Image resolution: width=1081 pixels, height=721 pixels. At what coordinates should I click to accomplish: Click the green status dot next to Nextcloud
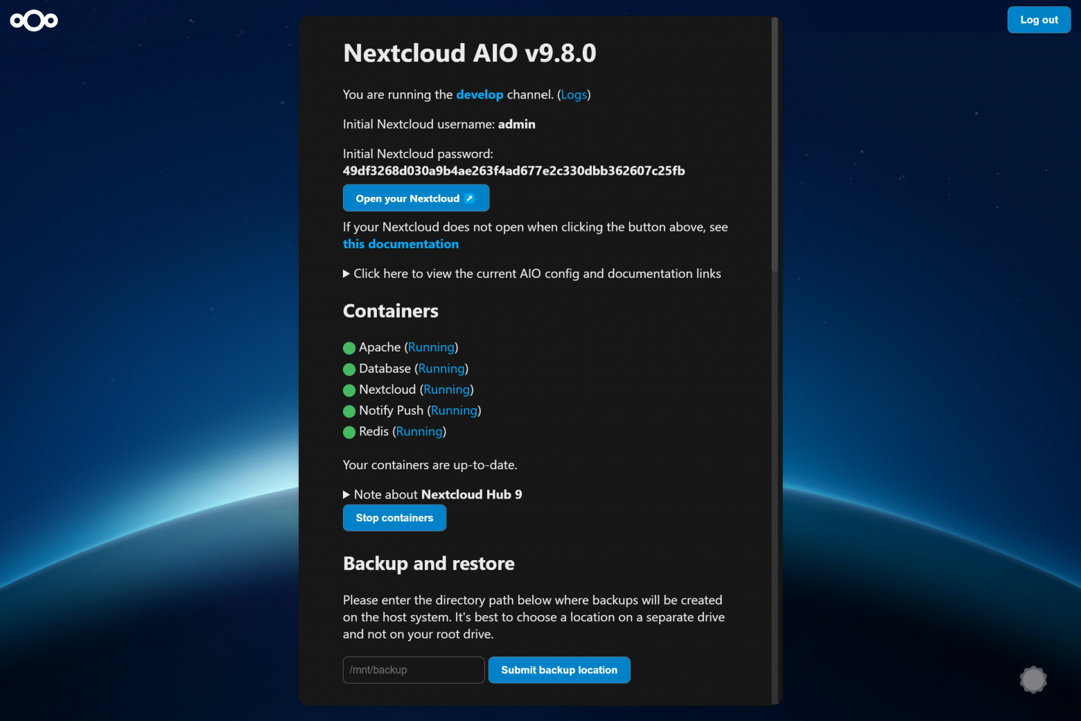pyautogui.click(x=349, y=390)
